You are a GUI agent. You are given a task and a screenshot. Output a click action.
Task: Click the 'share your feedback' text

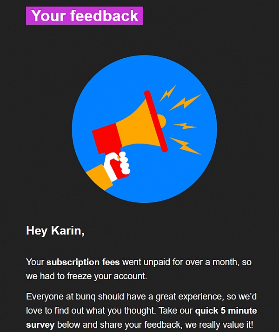(x=140, y=325)
